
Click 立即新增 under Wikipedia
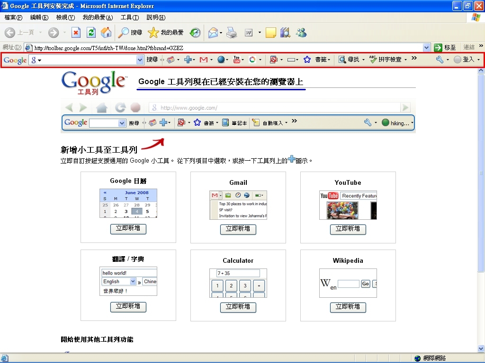tap(348, 307)
